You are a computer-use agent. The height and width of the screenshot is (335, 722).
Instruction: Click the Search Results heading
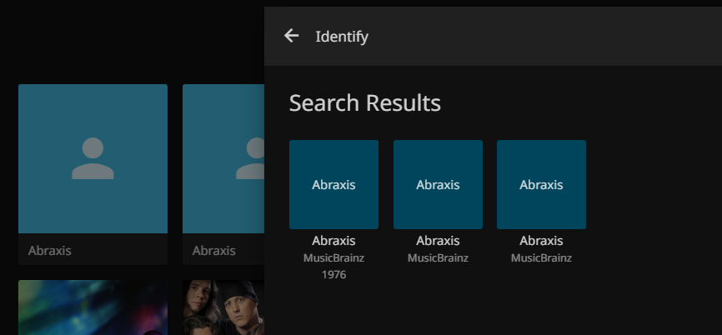(364, 103)
